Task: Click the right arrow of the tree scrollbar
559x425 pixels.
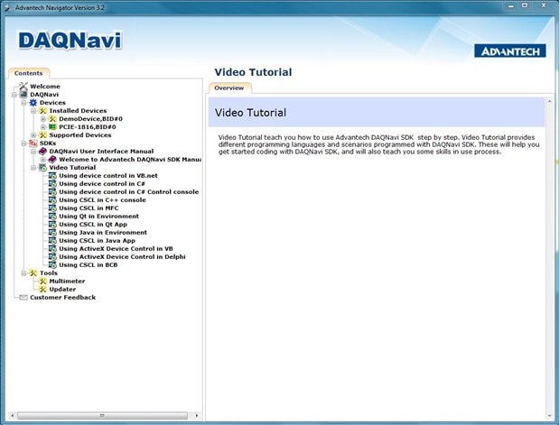Action: pos(197,415)
